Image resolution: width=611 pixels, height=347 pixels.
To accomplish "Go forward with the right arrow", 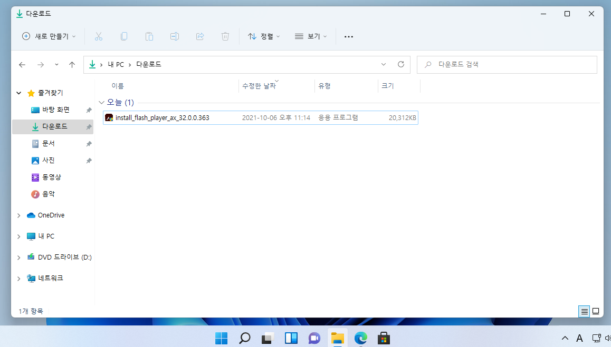I will pos(41,65).
